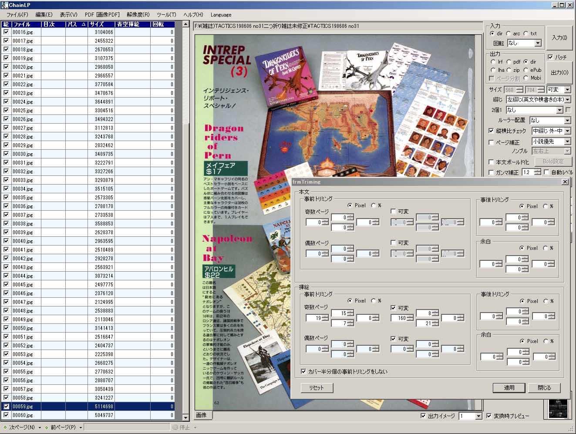Open the 回転 dropdown in input group
Screen dimensions: 576x434
pyautogui.click(x=538, y=43)
